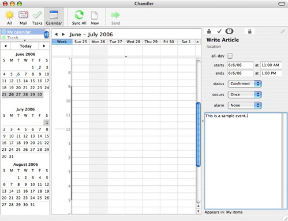
Task: Create a New item
Action: tap(95, 18)
